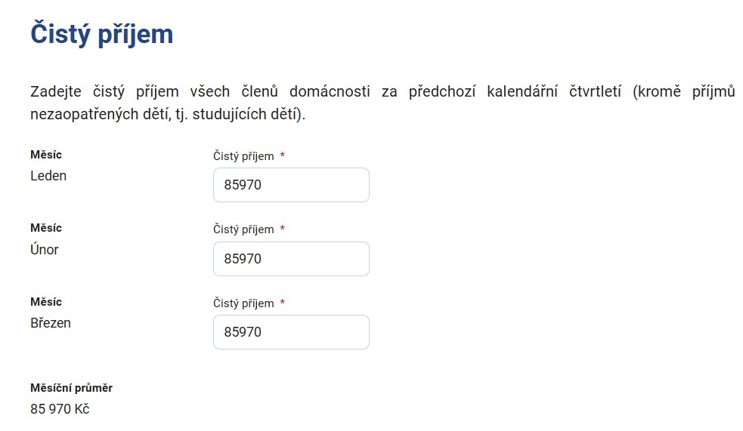
Task: Click the Měsíc label above Březen
Action: point(46,302)
